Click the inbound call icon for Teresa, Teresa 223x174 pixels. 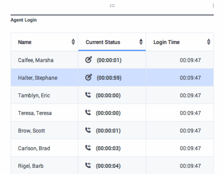(88, 112)
